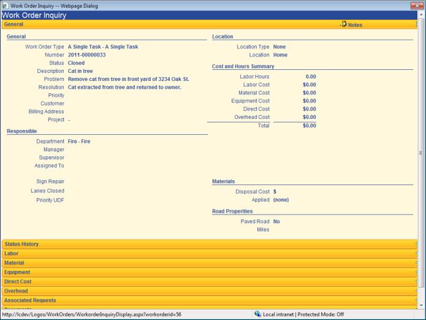Open the Notes icon in General header
Screen dimensions: 426x320
343,25
